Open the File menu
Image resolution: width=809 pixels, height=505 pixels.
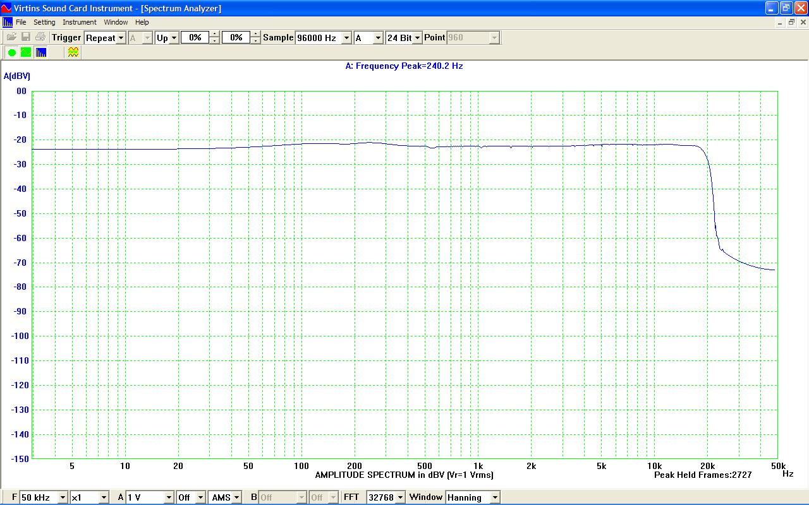(21, 22)
